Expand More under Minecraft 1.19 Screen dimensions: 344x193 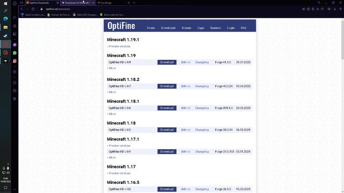[x=111, y=68]
